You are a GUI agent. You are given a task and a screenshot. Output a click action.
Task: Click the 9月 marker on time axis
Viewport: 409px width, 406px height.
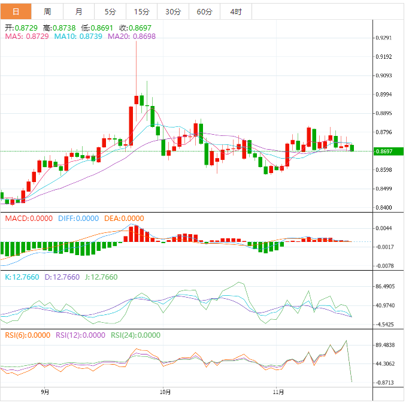tap(45, 392)
